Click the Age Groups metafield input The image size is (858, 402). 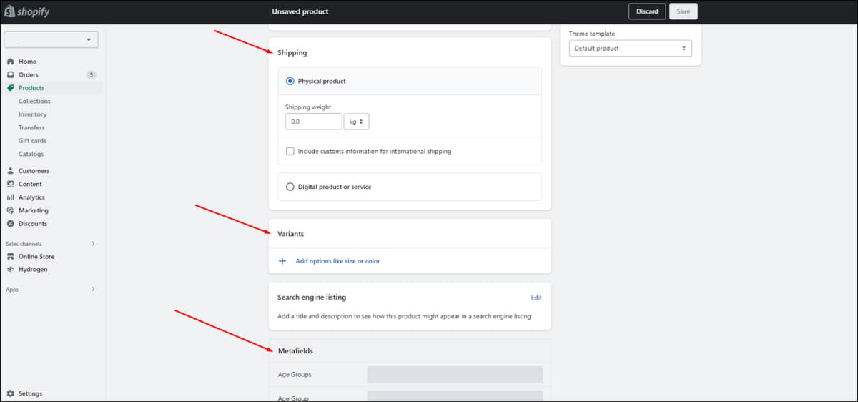(455, 374)
